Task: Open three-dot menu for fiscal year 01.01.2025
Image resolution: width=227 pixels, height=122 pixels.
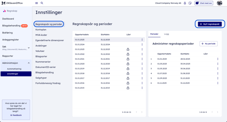Action: point(142,40)
